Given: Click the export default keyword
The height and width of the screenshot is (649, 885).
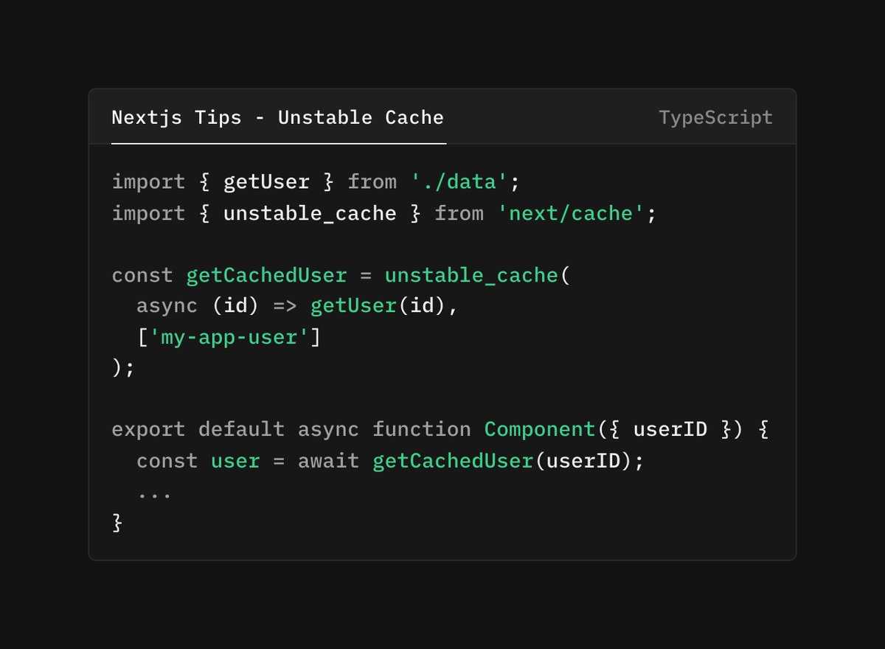Looking at the screenshot, I should tap(197, 428).
